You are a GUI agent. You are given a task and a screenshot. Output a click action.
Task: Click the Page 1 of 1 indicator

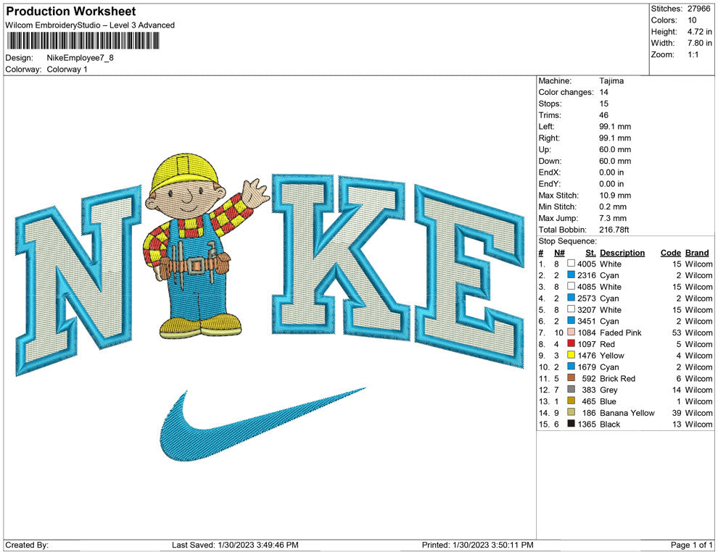click(x=691, y=545)
